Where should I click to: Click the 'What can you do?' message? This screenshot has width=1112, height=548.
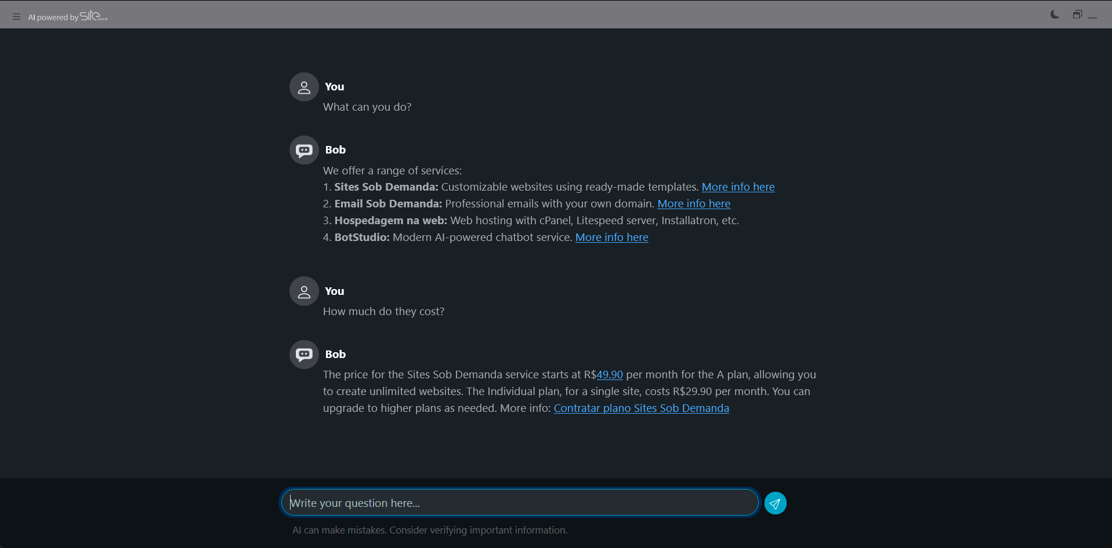pos(367,107)
